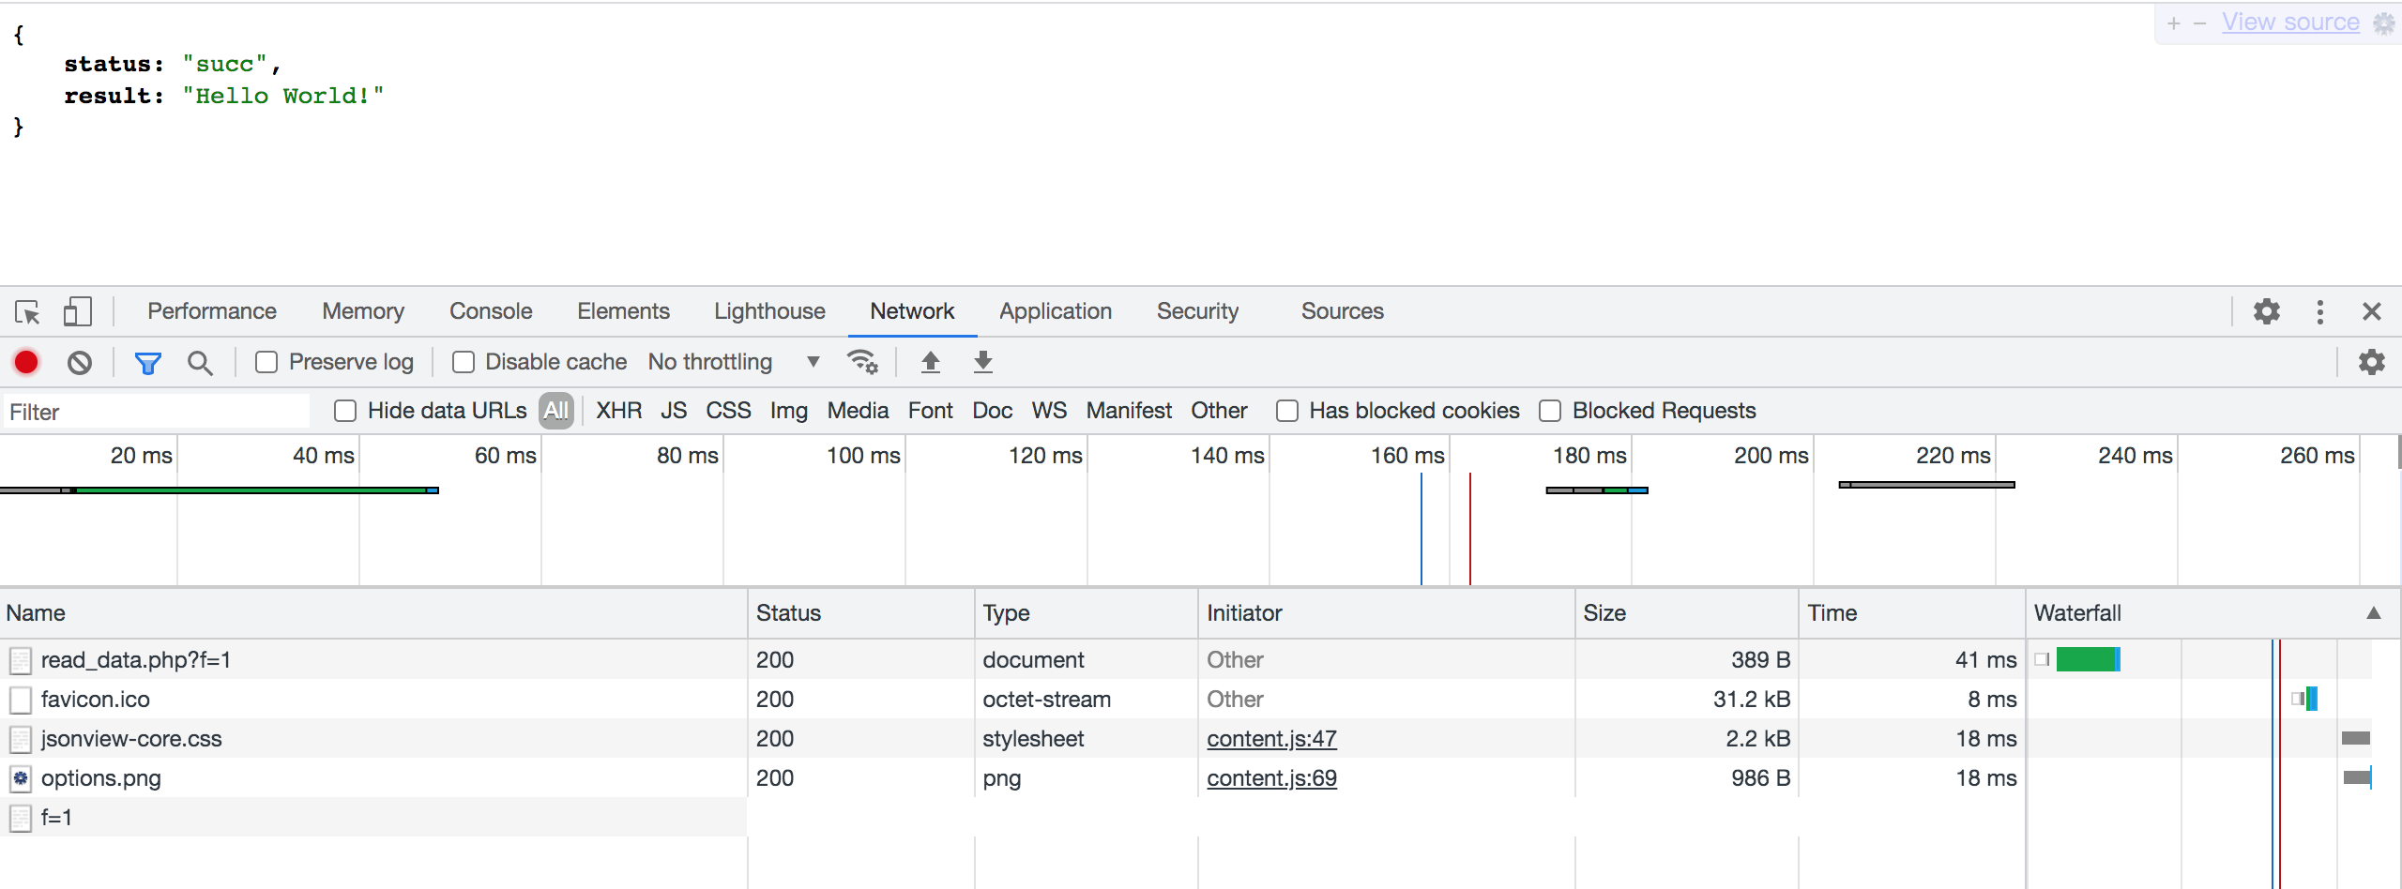Viewport: 2402px width, 889px height.
Task: Sort by Status column header
Action: click(861, 613)
